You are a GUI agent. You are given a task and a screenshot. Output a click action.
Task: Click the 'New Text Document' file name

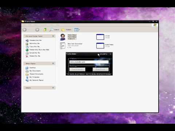click(75, 44)
